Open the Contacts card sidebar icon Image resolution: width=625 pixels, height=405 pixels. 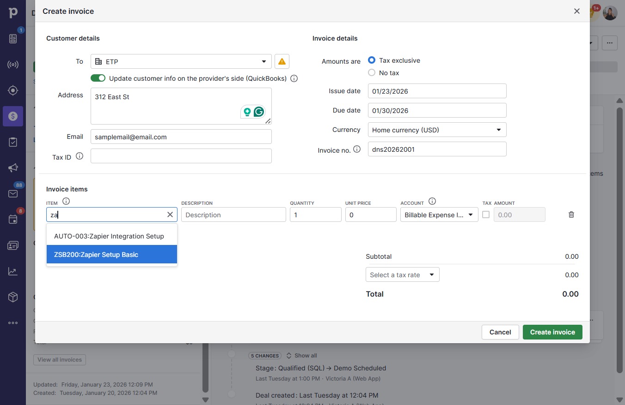click(x=13, y=245)
